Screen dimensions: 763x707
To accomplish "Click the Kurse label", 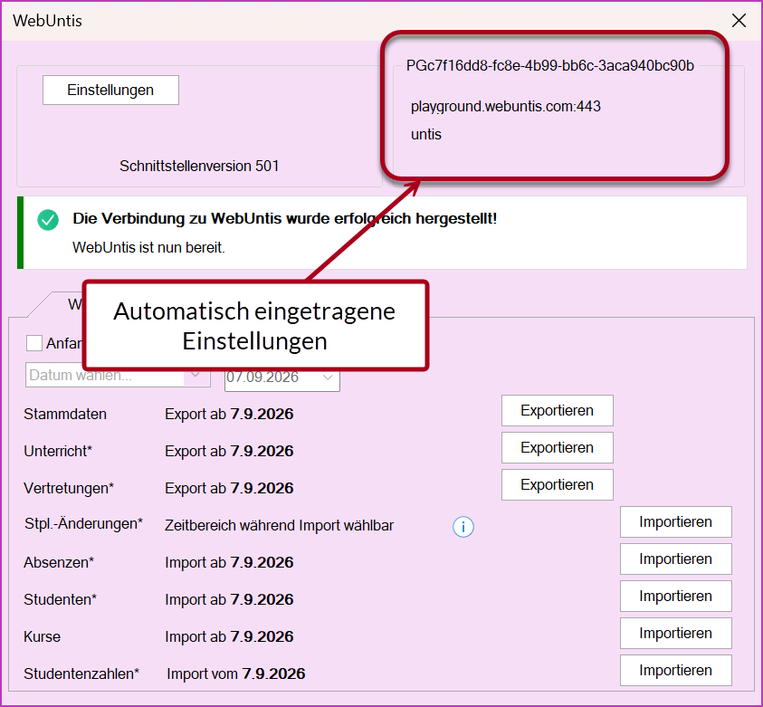I will click(43, 636).
